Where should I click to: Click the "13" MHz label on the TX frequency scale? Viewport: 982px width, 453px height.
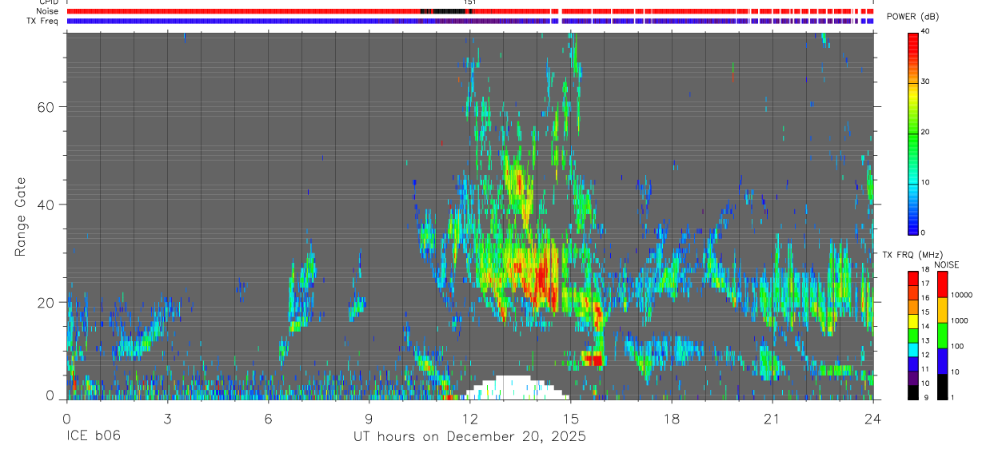pyautogui.click(x=926, y=341)
